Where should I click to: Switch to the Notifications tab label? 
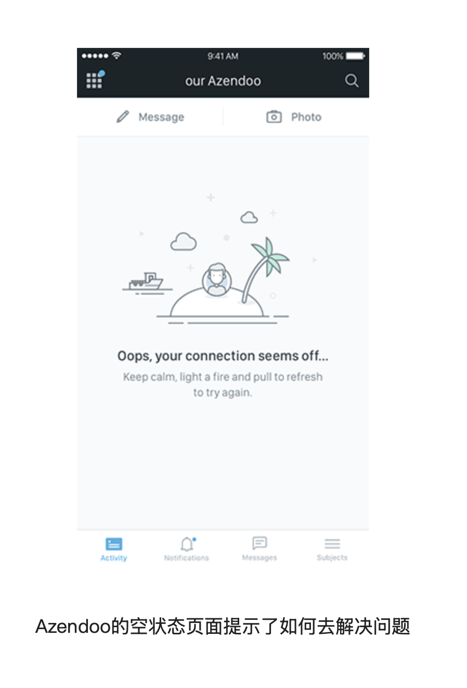(x=187, y=558)
